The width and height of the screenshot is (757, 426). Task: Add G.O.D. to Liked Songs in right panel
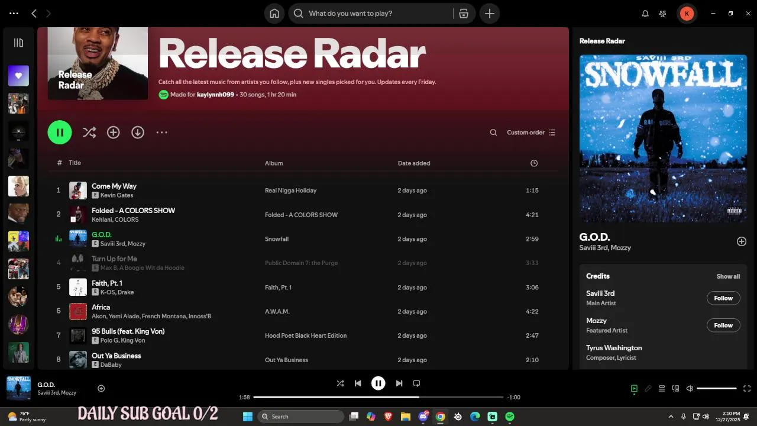742,241
